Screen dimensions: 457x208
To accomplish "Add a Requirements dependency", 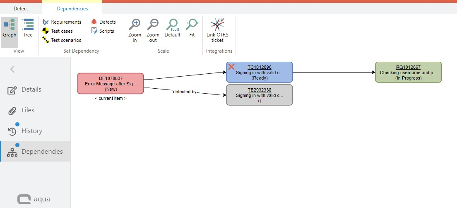I will pos(62,22).
